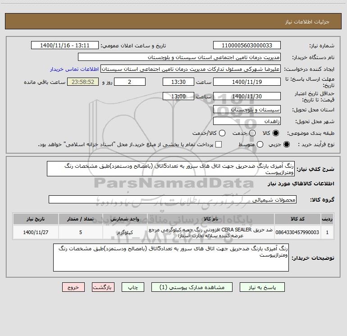Click the need number field 1100005603000033

[x=247, y=45]
